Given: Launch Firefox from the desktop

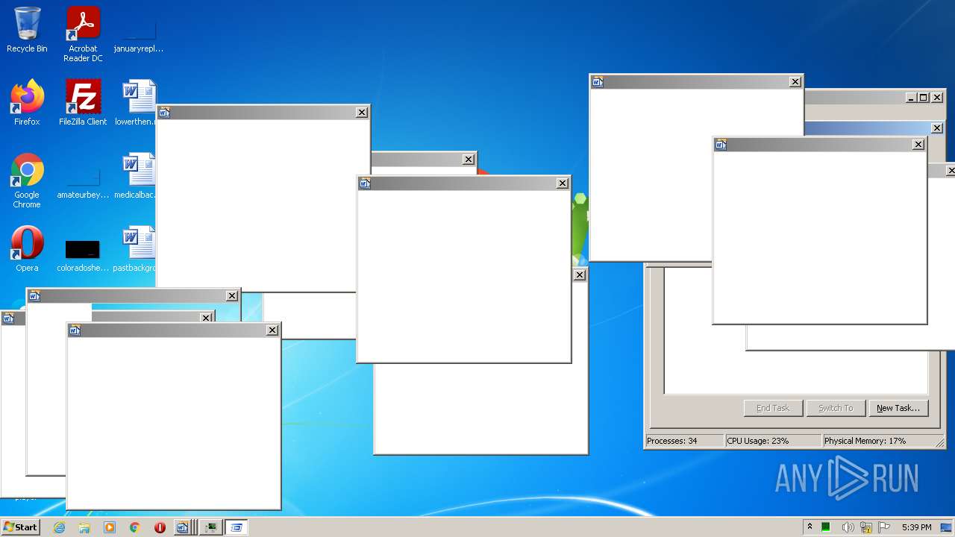Looking at the screenshot, I should (27, 103).
